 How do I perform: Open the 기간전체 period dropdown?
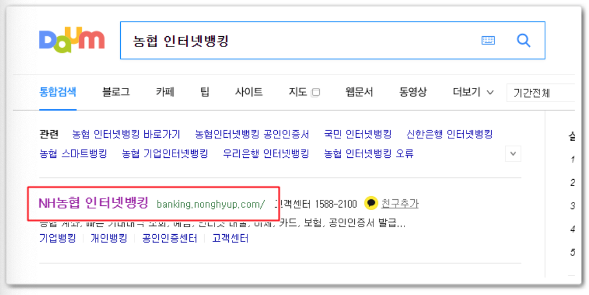[541, 92]
